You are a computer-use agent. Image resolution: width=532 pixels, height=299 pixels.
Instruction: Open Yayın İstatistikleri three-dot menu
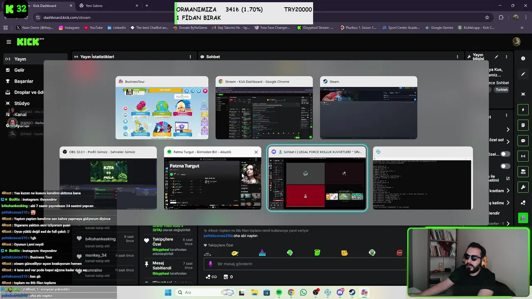[190, 57]
